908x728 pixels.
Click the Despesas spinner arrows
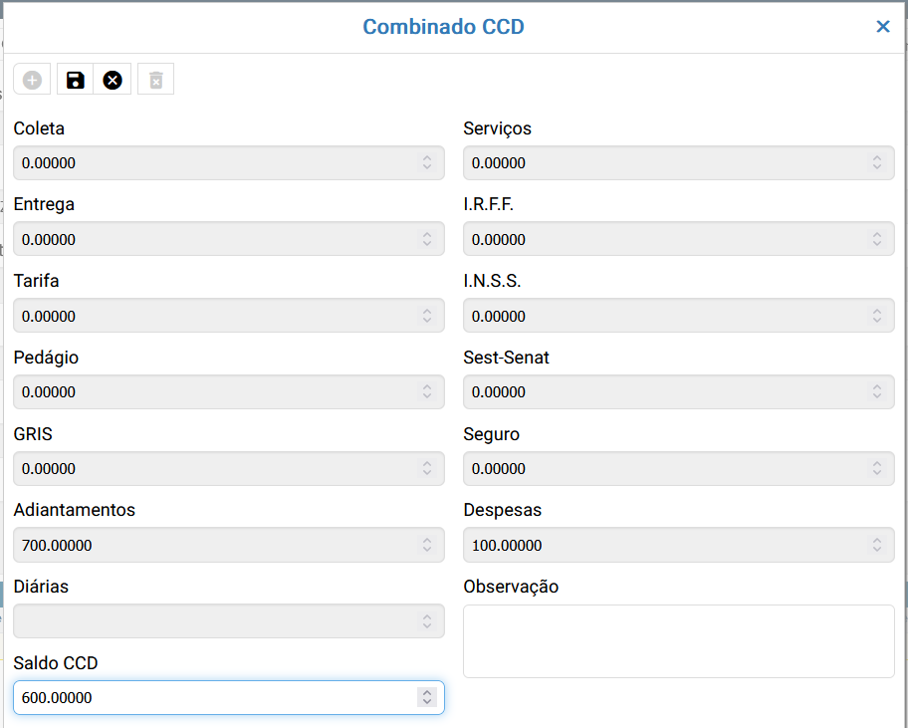[877, 545]
